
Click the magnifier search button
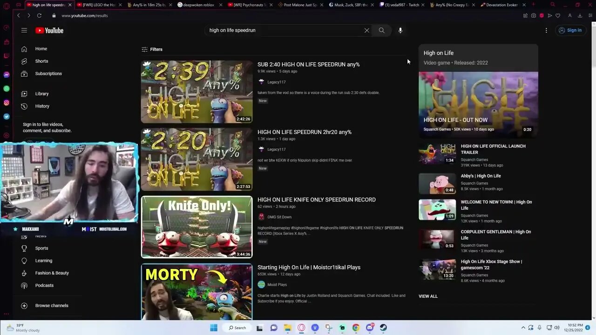(381, 30)
